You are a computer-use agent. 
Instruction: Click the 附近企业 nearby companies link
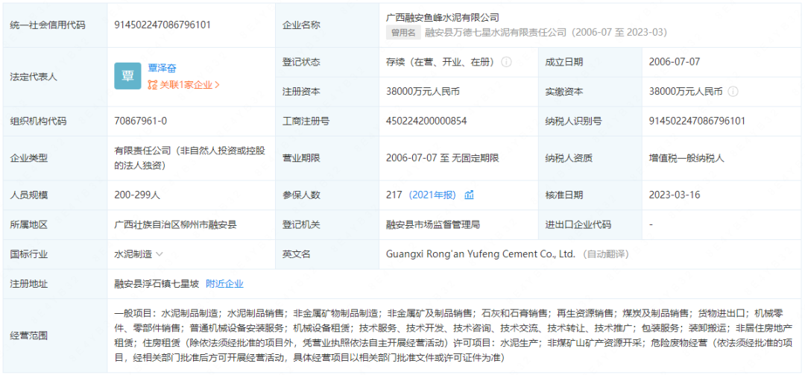[x=224, y=283]
